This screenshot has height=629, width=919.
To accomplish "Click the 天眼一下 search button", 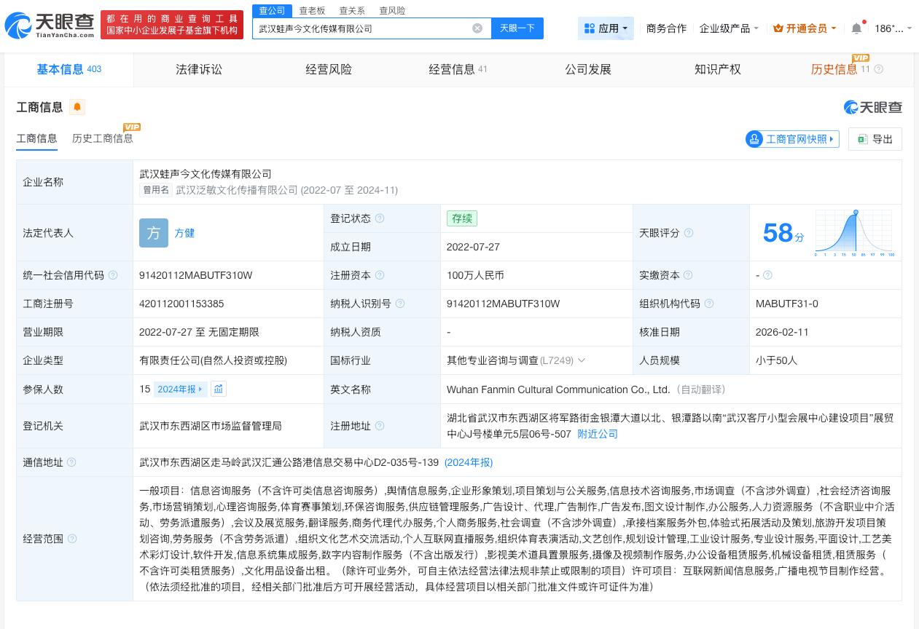I will point(517,28).
